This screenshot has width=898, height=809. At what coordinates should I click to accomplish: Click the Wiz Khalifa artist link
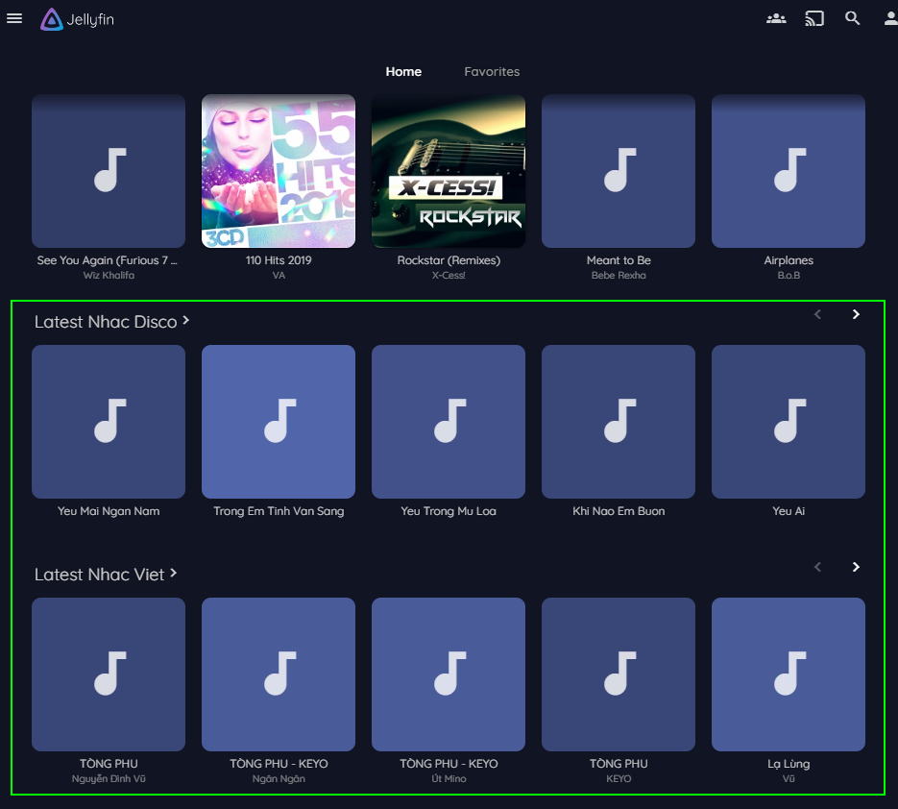[109, 276]
